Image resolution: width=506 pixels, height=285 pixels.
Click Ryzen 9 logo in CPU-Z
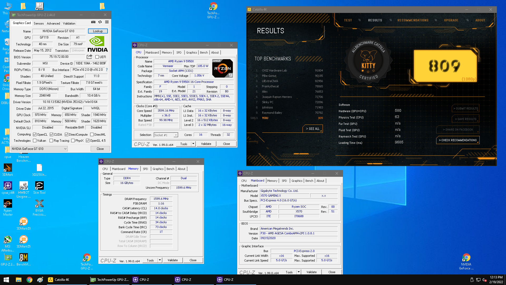click(222, 68)
